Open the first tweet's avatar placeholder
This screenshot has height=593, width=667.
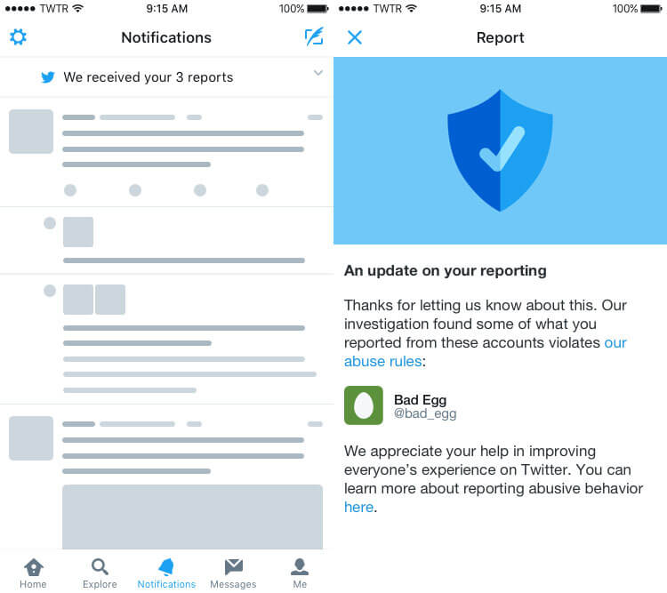[x=31, y=132]
